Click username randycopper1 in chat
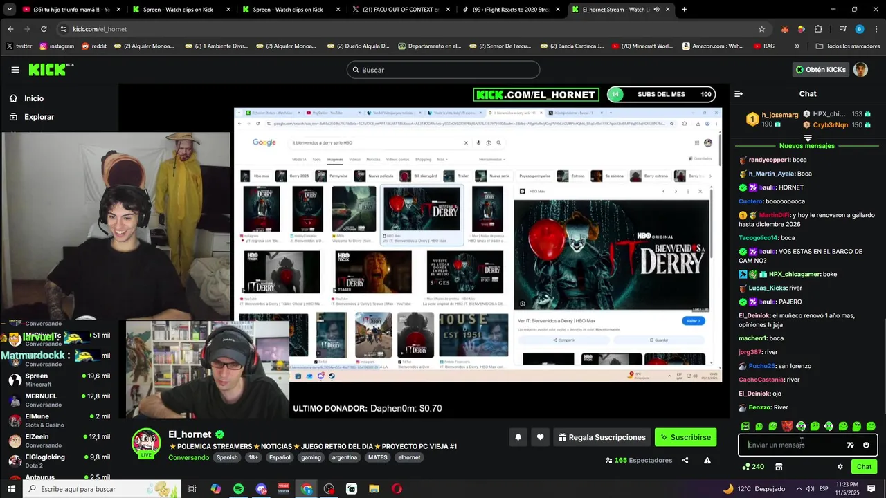Viewport: 886px width, 498px height. point(769,160)
